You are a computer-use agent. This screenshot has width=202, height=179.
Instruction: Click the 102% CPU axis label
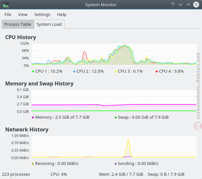(x=24, y=43)
